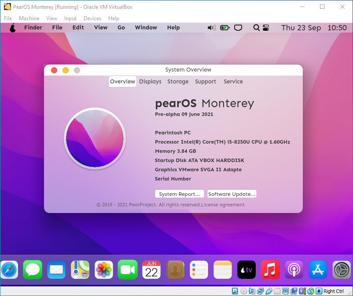Click VirtualBox audio indicator icon
Image resolution: width=353 pixels, height=296 pixels.
click(x=252, y=291)
